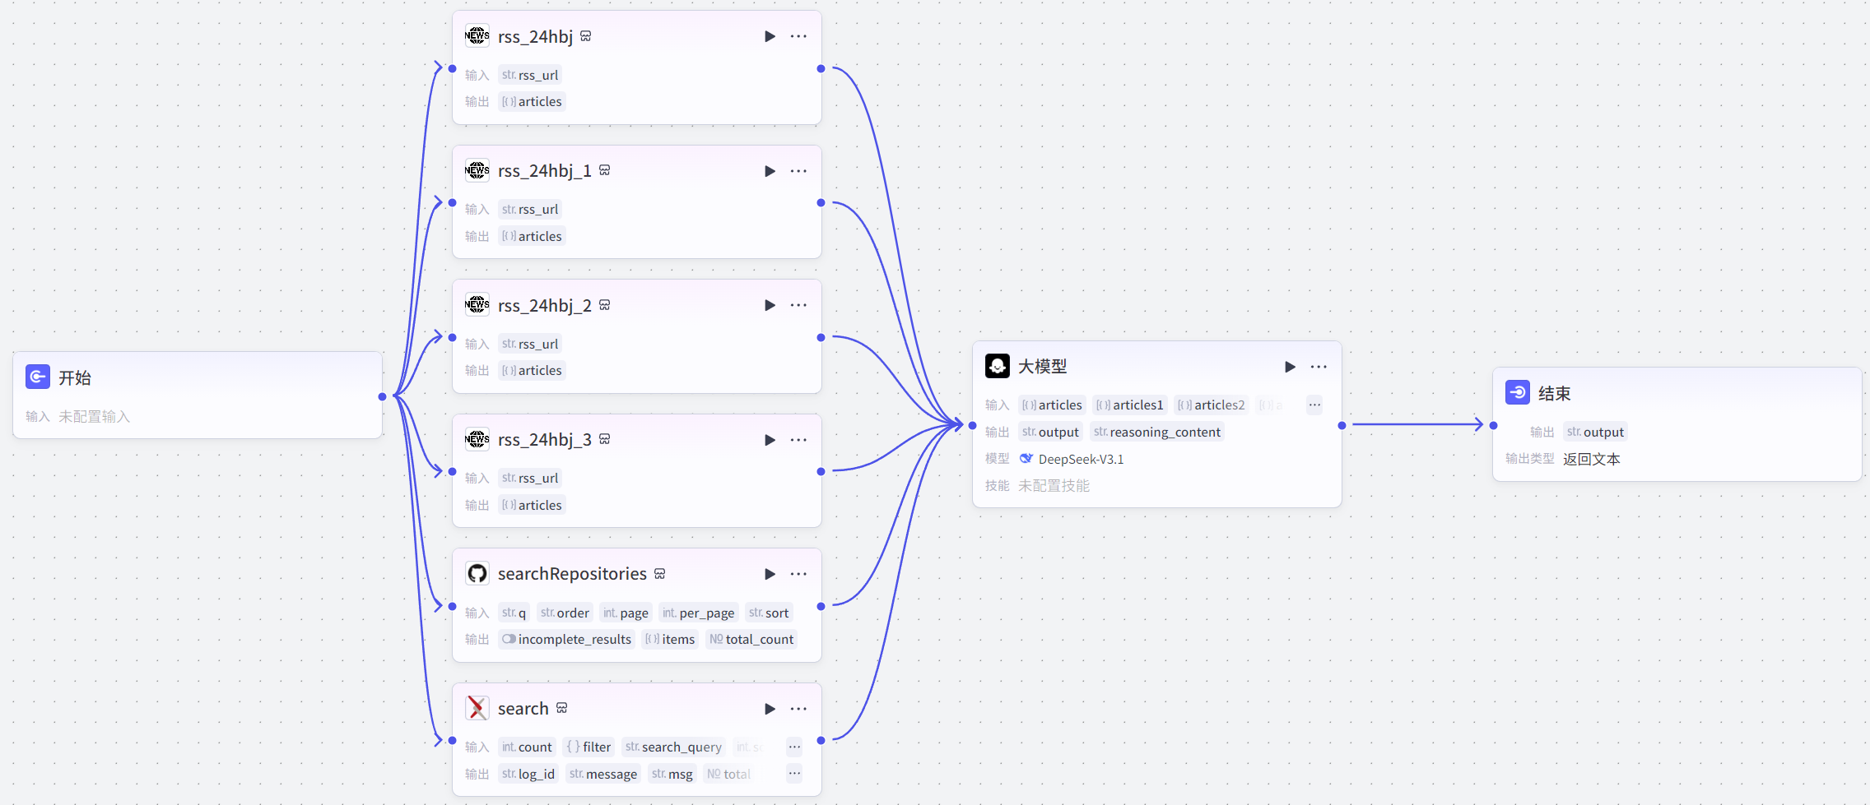Image resolution: width=1870 pixels, height=805 pixels.
Task: Click the GitHub icon on searchRepositories
Action: click(x=477, y=574)
